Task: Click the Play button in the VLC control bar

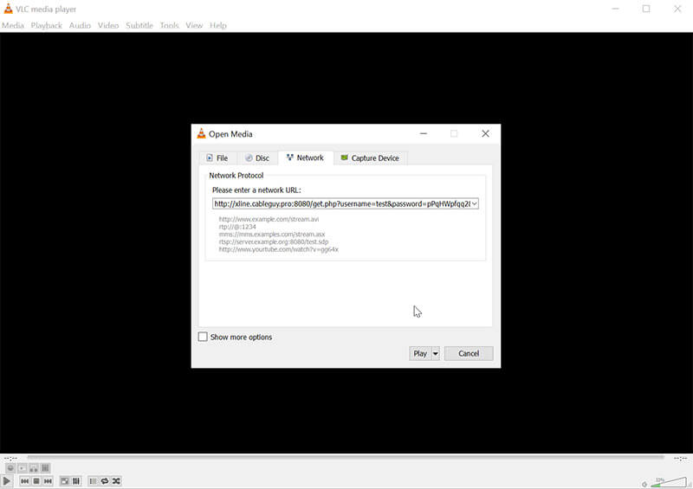Action: [7, 480]
